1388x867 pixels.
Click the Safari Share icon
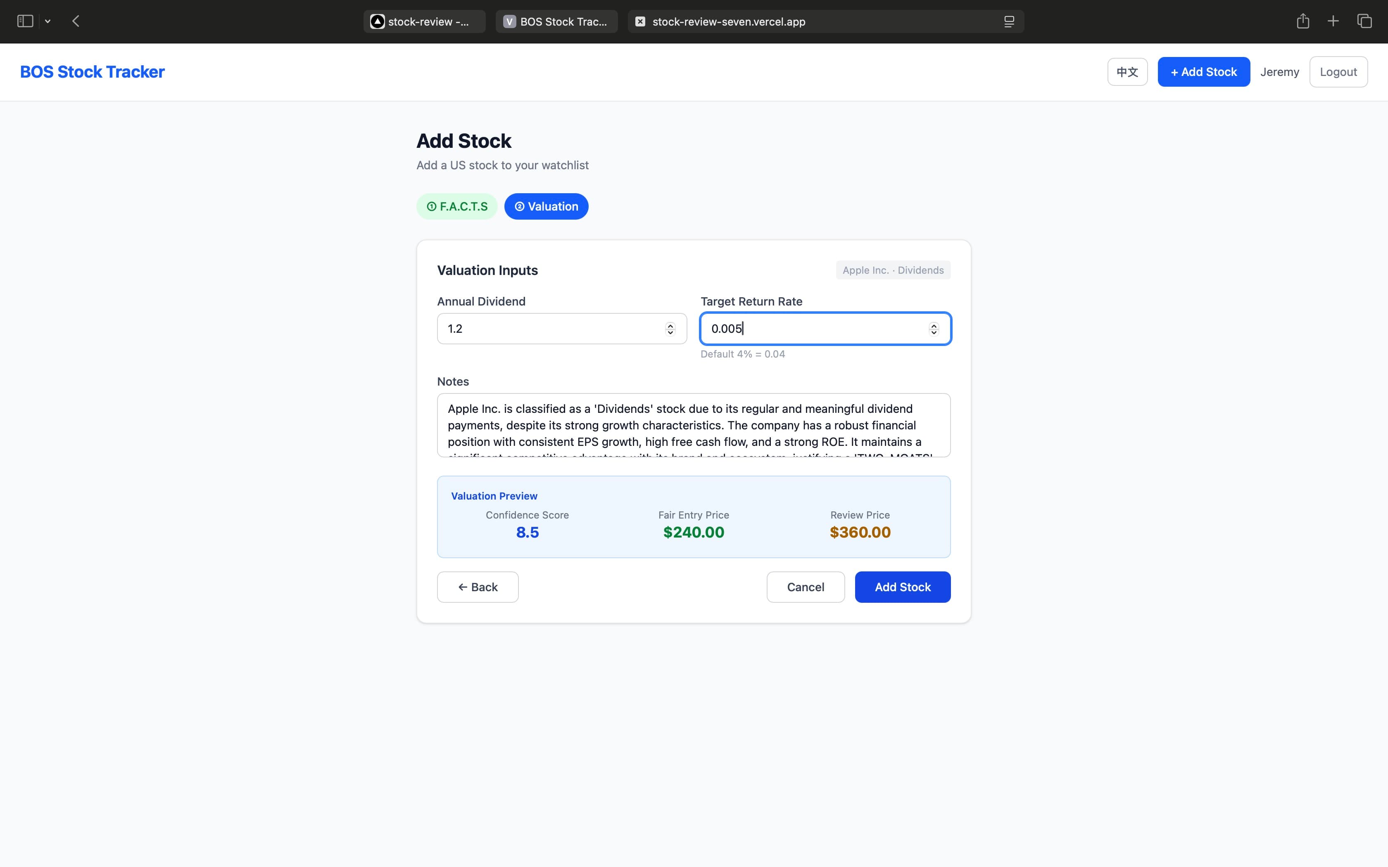[1302, 21]
